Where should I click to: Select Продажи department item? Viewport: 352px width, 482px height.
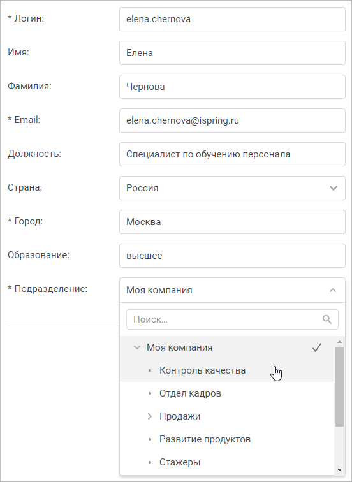[x=180, y=416]
